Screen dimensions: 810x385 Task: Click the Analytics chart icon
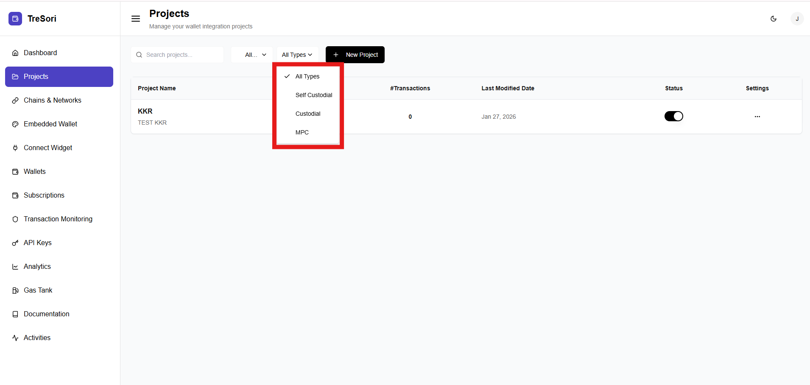(x=15, y=267)
